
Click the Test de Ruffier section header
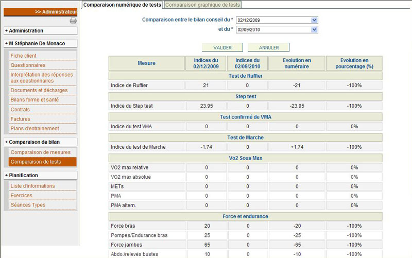click(x=246, y=76)
